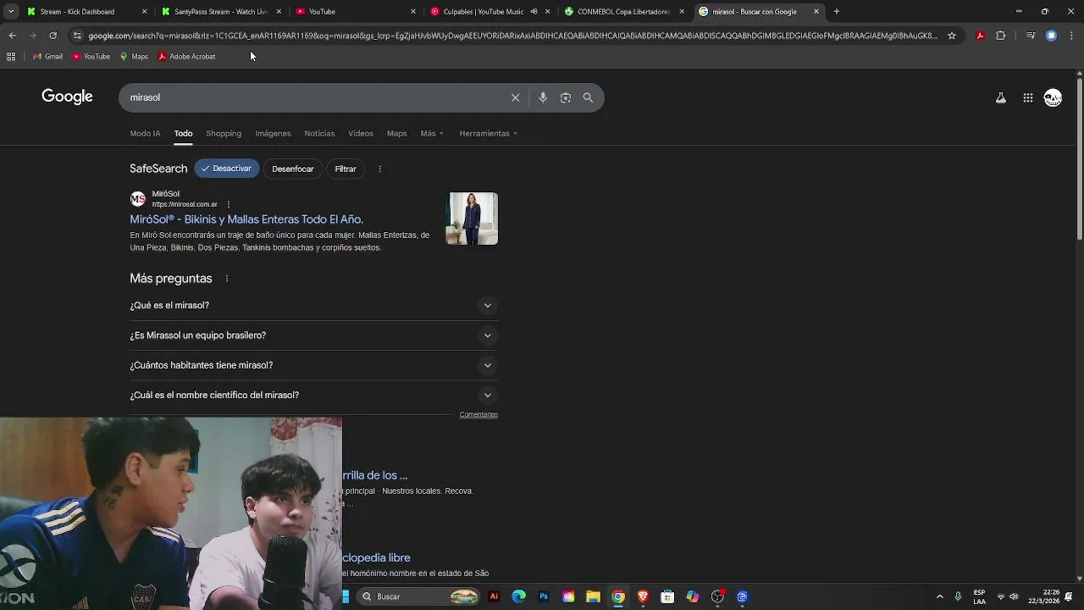Clear the search box text with the X icon
The width and height of the screenshot is (1084, 610).
pos(515,97)
